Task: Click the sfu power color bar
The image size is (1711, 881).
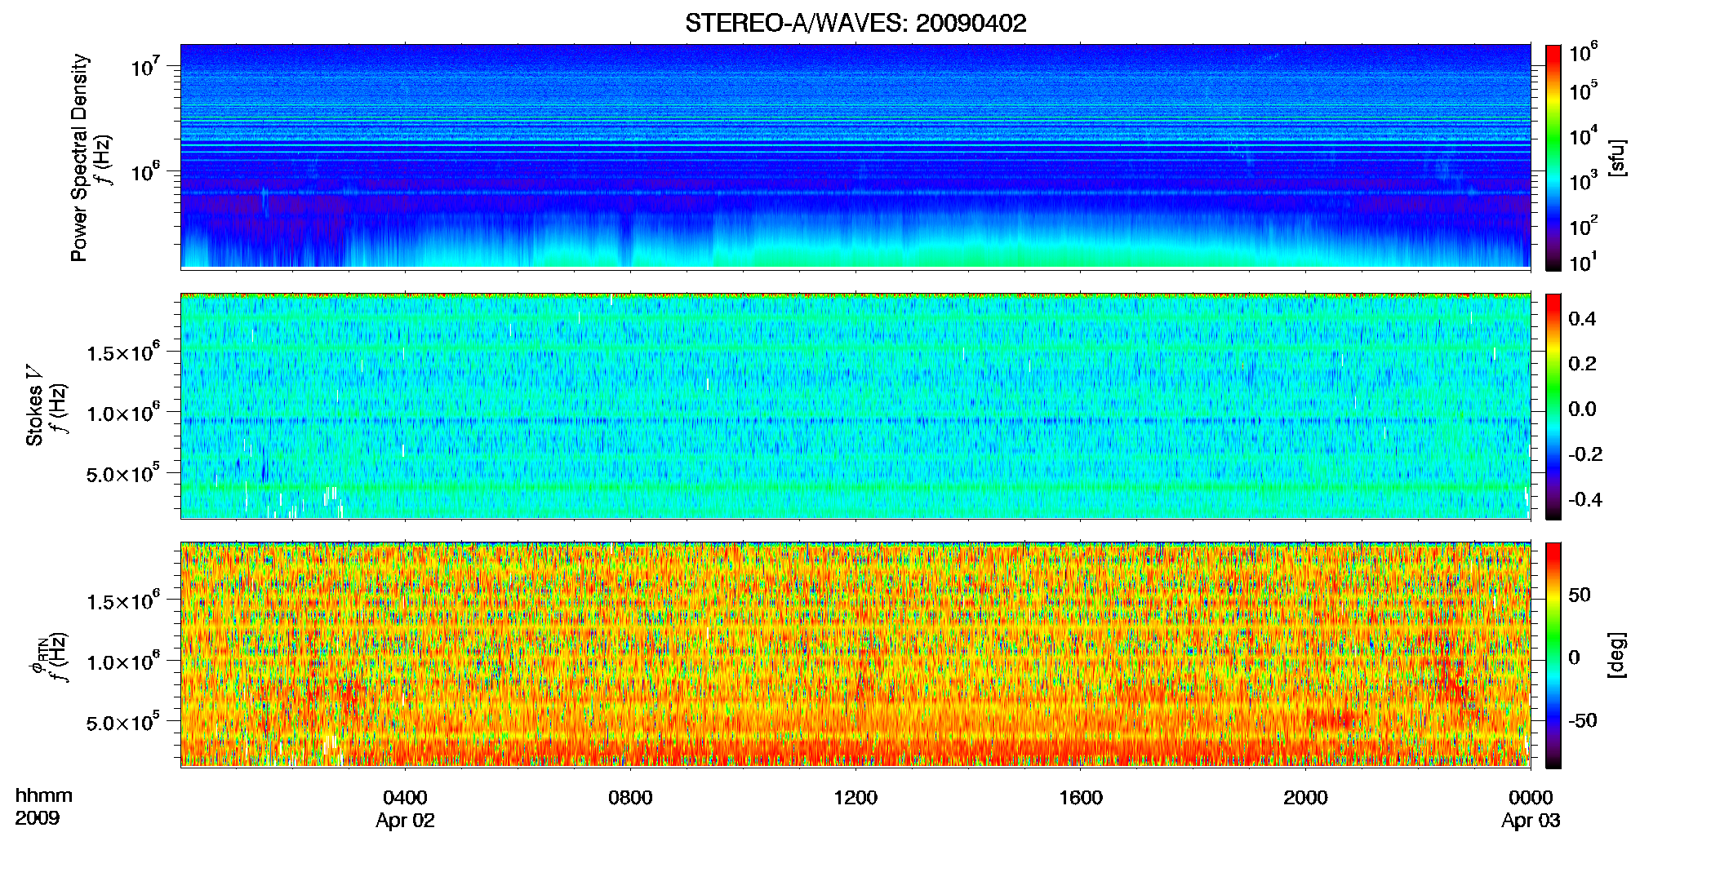Action: (x=1553, y=157)
